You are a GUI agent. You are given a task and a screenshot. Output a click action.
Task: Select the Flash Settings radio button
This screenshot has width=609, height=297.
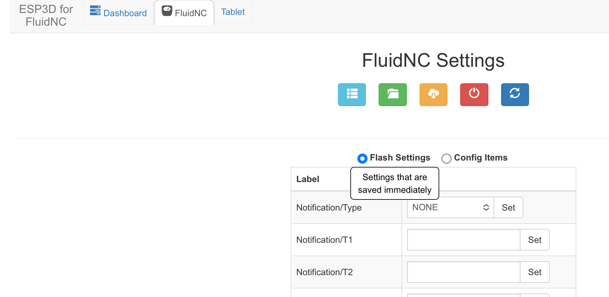click(x=362, y=158)
